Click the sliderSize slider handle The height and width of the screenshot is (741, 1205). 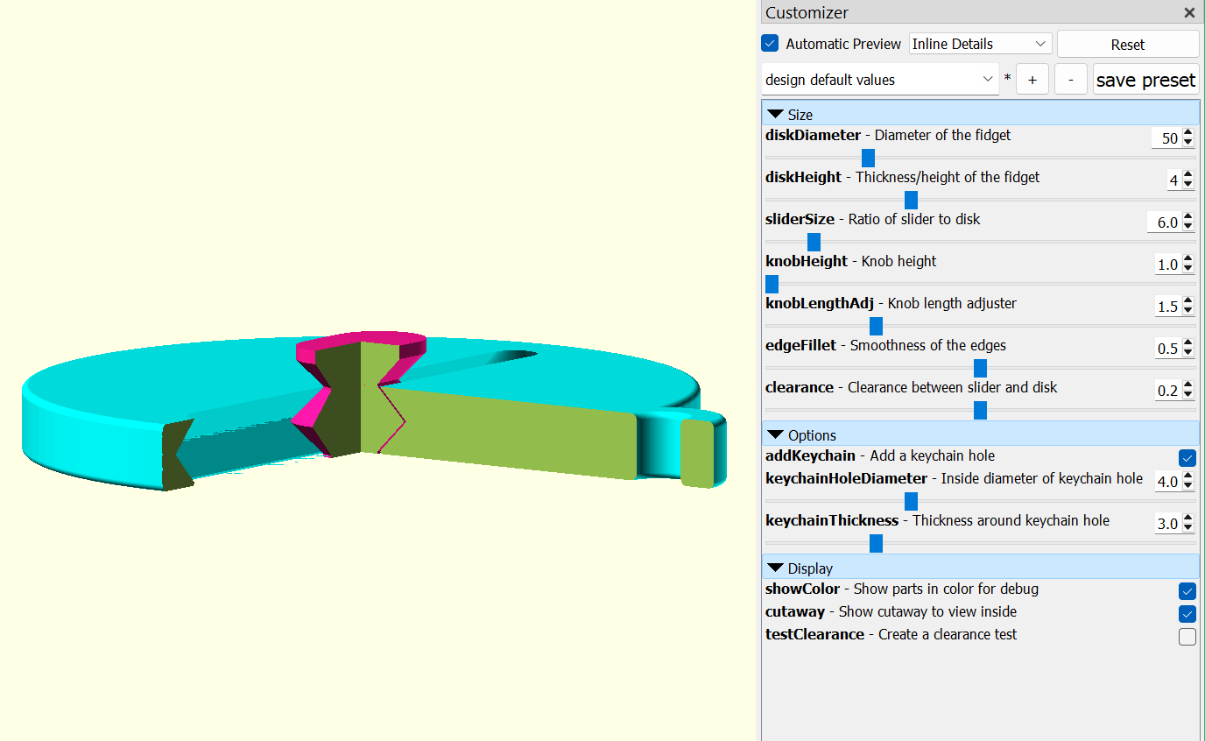[814, 242]
